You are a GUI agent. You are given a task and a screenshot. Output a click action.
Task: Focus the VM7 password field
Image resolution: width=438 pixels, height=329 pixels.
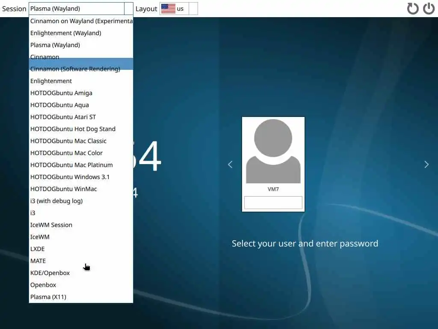(x=273, y=203)
